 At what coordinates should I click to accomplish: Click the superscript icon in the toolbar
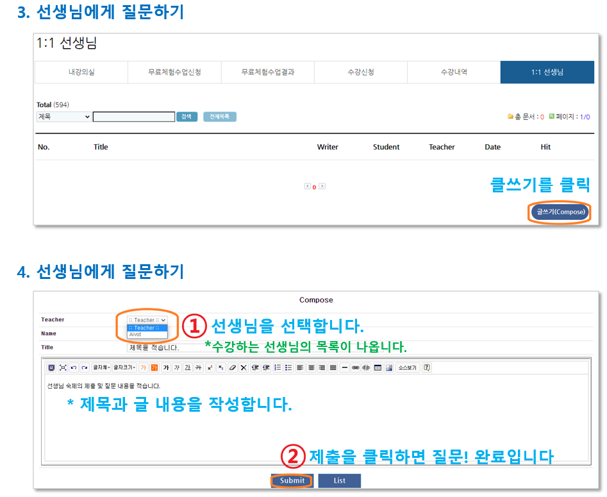pyautogui.click(x=210, y=367)
